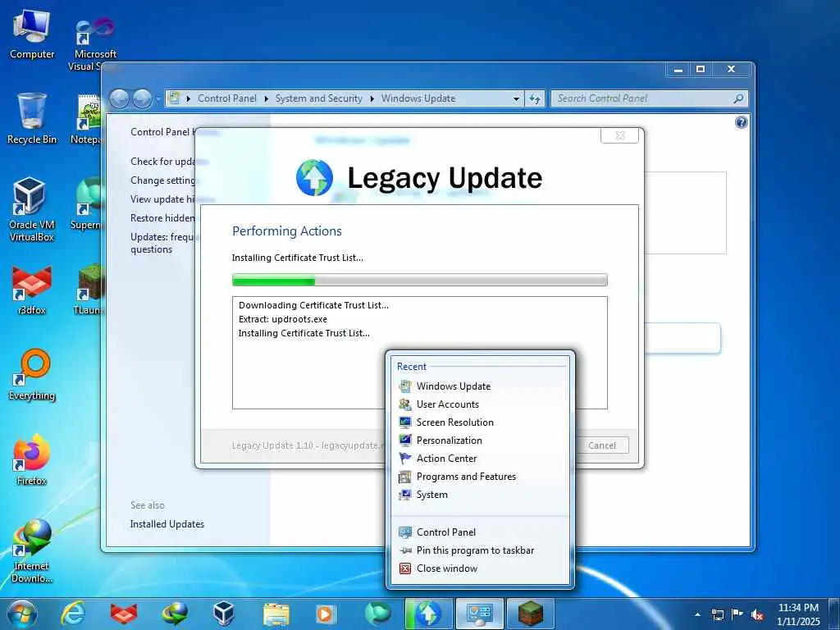Click the 'Updates: frequently asked questions' link
The width and height of the screenshot is (840, 630).
tap(163, 243)
